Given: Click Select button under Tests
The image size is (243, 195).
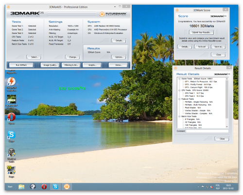Looking at the screenshot, I should point(34,57).
